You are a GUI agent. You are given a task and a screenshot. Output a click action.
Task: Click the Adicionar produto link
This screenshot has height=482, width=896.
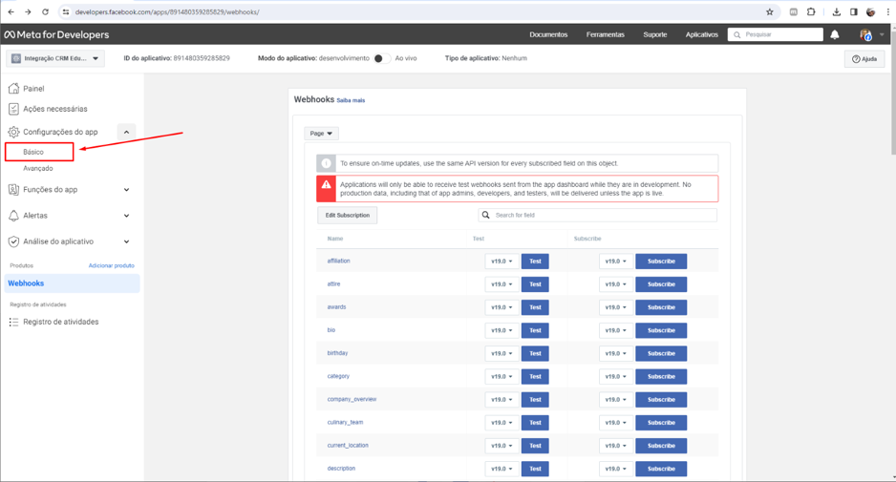[112, 265]
